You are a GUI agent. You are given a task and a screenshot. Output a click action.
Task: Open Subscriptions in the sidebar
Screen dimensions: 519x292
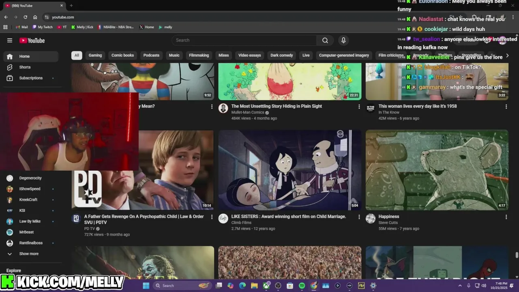coord(31,78)
